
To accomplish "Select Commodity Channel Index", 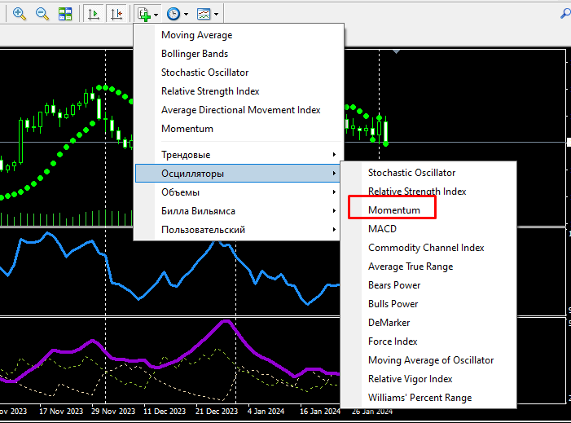I will coord(428,248).
